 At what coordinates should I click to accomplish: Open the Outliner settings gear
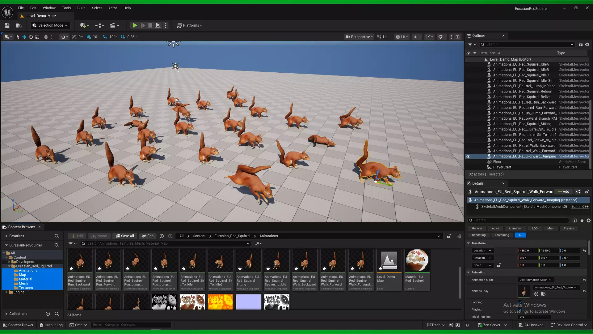pos(587,45)
